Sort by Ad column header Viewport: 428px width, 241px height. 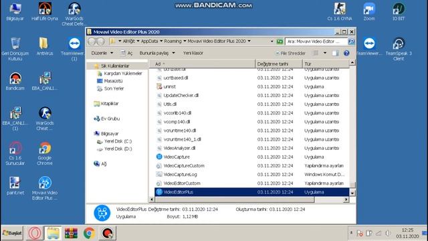(x=202, y=64)
